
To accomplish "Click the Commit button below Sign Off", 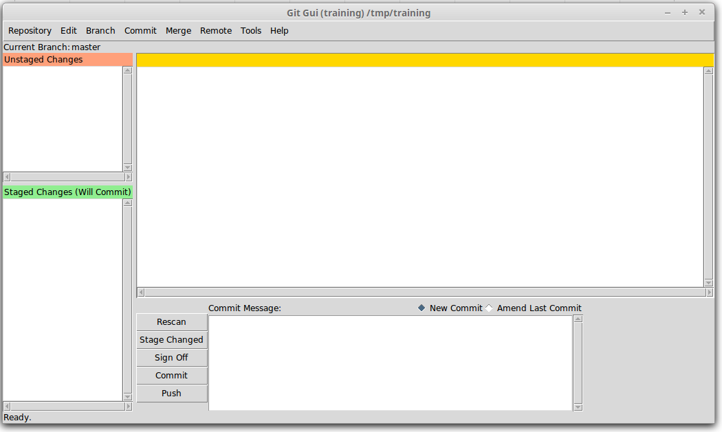I will [172, 376].
